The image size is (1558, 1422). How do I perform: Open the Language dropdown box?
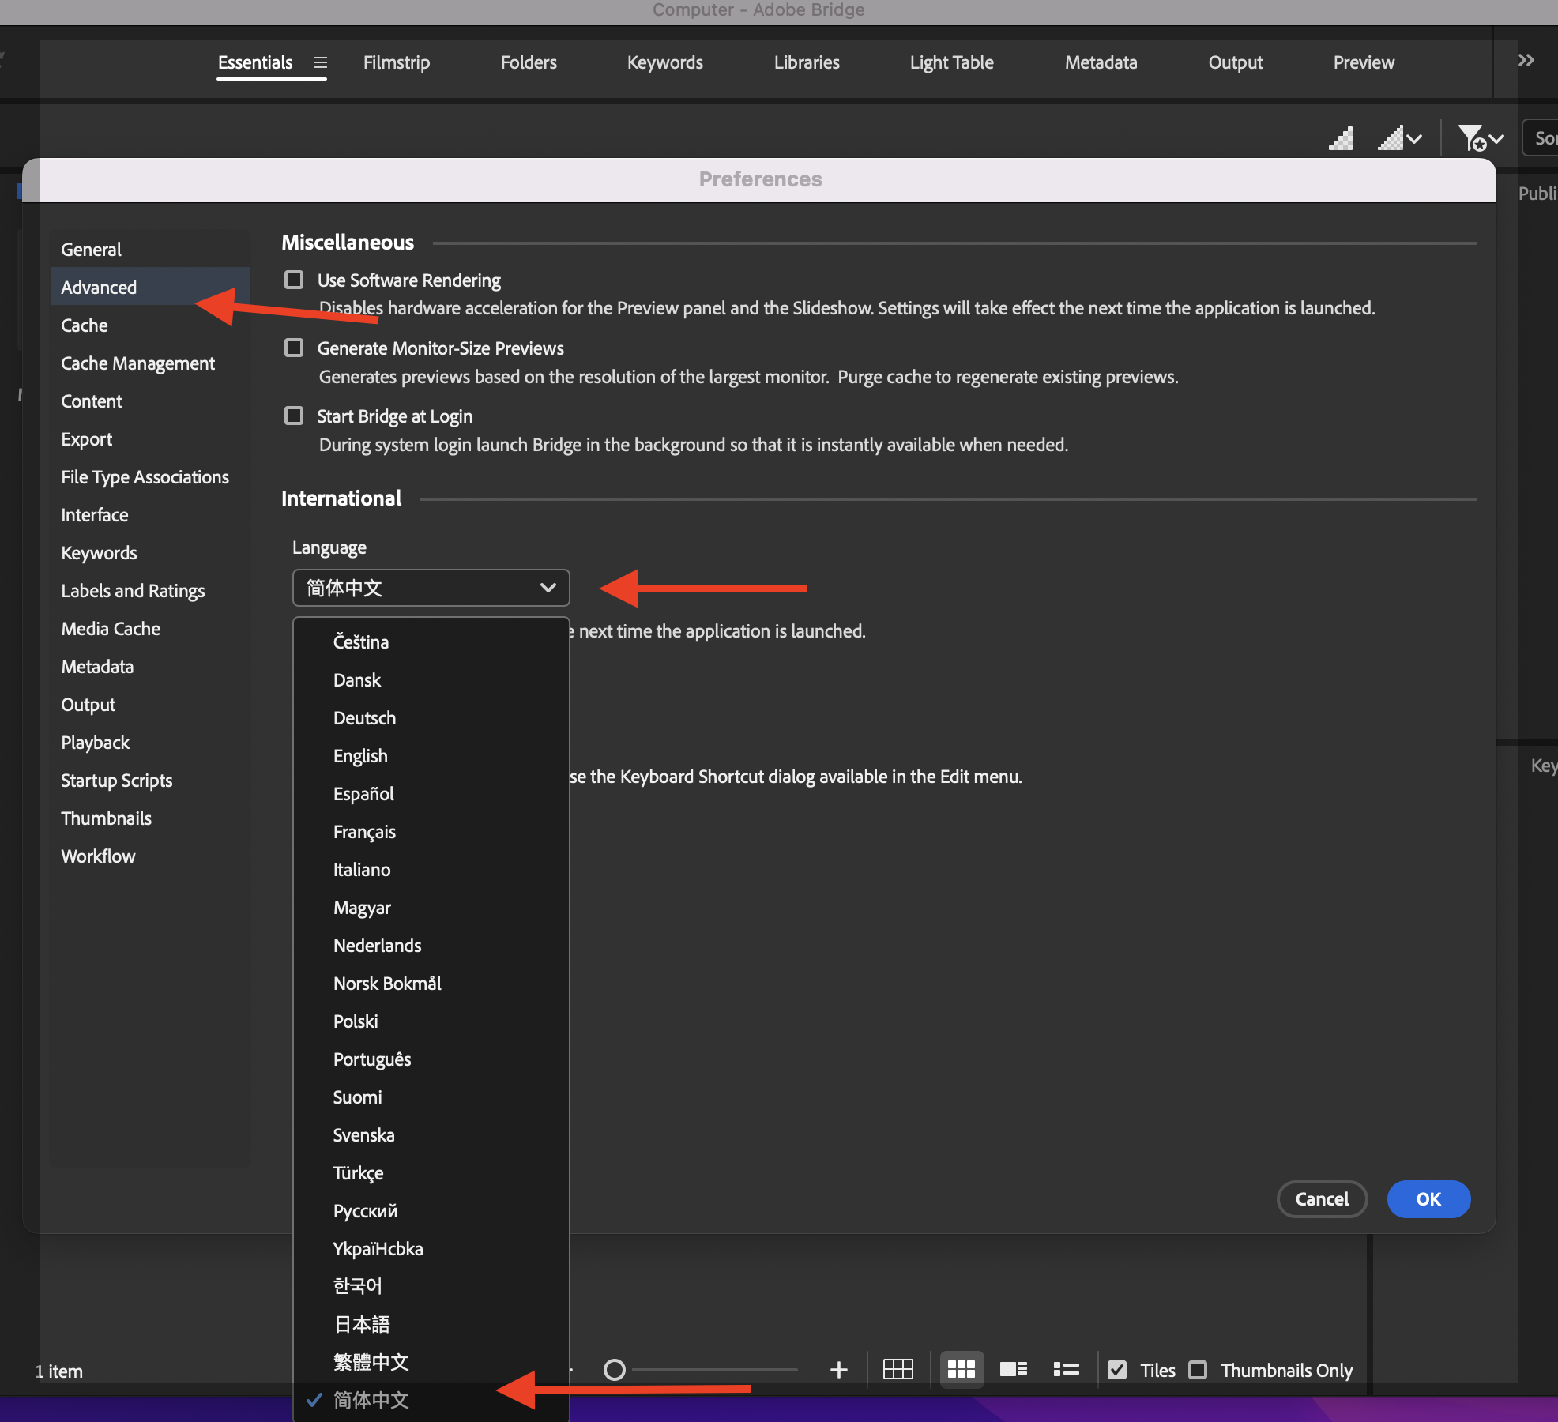[431, 588]
